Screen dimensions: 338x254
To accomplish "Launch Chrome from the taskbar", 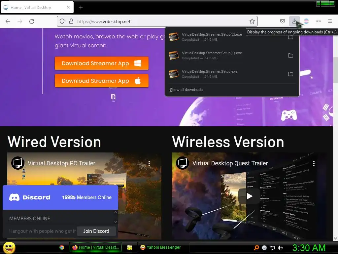I will point(62,247).
